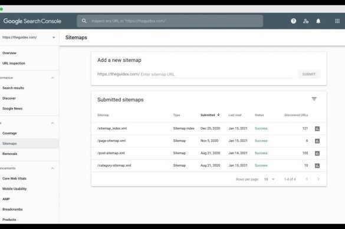Open the Help icon in header
Image resolution: width=345 pixels, height=229 pixels.
293,21
